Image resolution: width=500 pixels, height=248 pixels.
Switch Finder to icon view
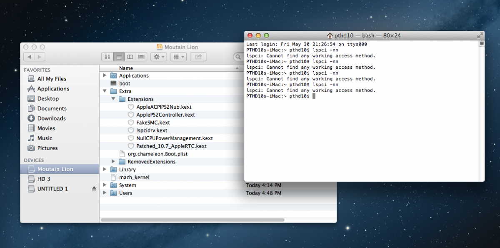tap(107, 57)
